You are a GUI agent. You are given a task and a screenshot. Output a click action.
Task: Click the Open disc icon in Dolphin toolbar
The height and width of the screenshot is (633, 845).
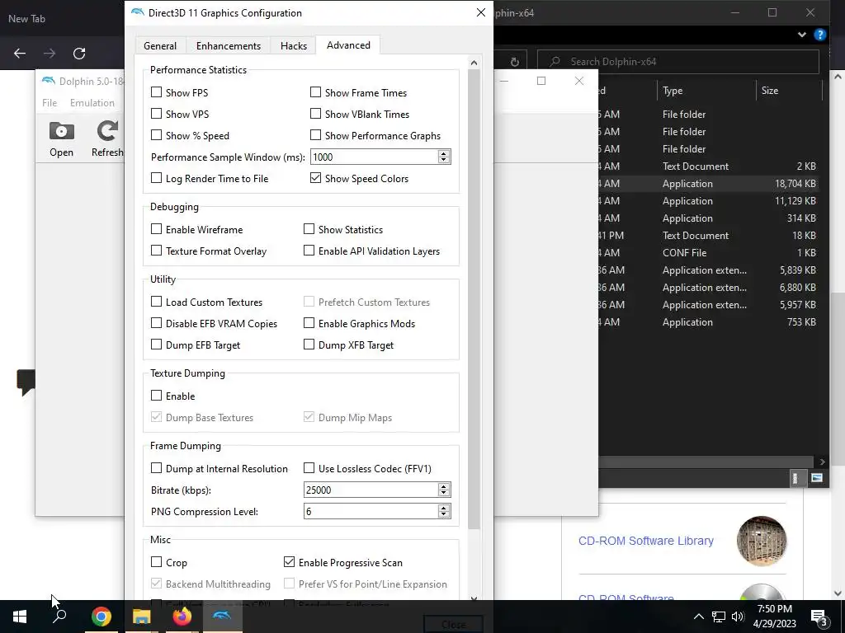tap(61, 131)
